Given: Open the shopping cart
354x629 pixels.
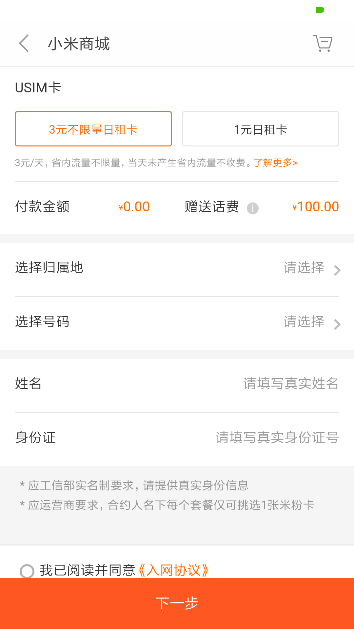Looking at the screenshot, I should [x=323, y=43].
